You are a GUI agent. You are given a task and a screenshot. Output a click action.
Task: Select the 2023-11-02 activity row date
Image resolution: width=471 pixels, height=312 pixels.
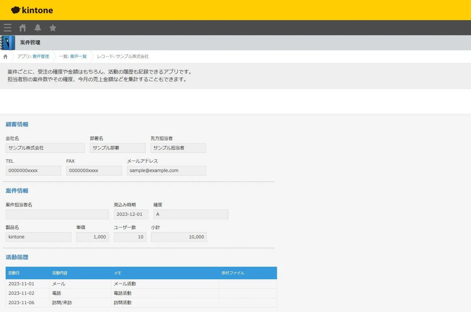(x=21, y=293)
